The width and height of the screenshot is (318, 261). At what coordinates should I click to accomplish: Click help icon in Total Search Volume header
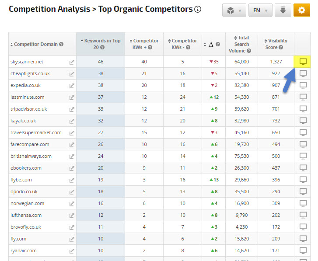click(x=249, y=51)
